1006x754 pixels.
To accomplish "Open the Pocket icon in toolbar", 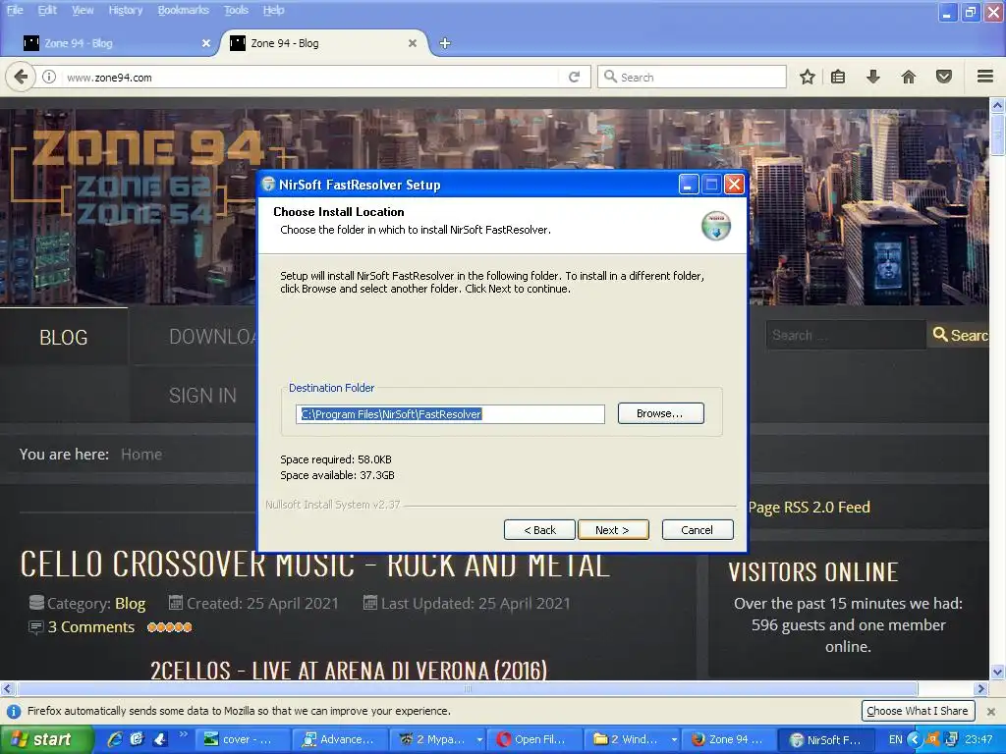I will pyautogui.click(x=944, y=77).
